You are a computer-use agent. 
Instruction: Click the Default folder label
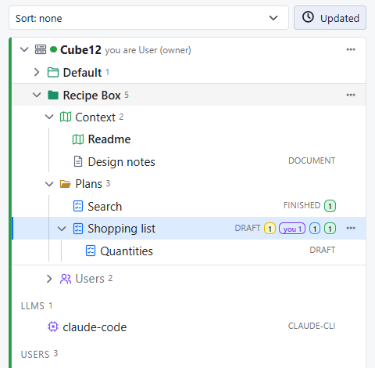pos(82,73)
